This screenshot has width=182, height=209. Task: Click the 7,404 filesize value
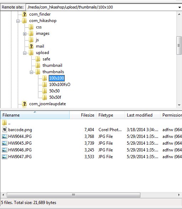pyautogui.click(x=89, y=130)
